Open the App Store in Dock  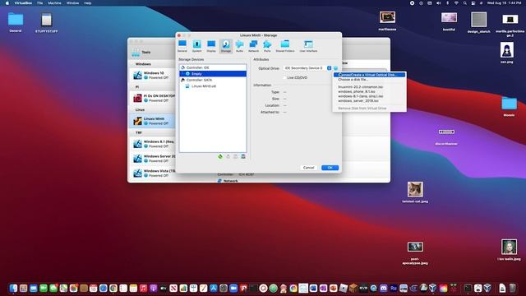(214, 288)
